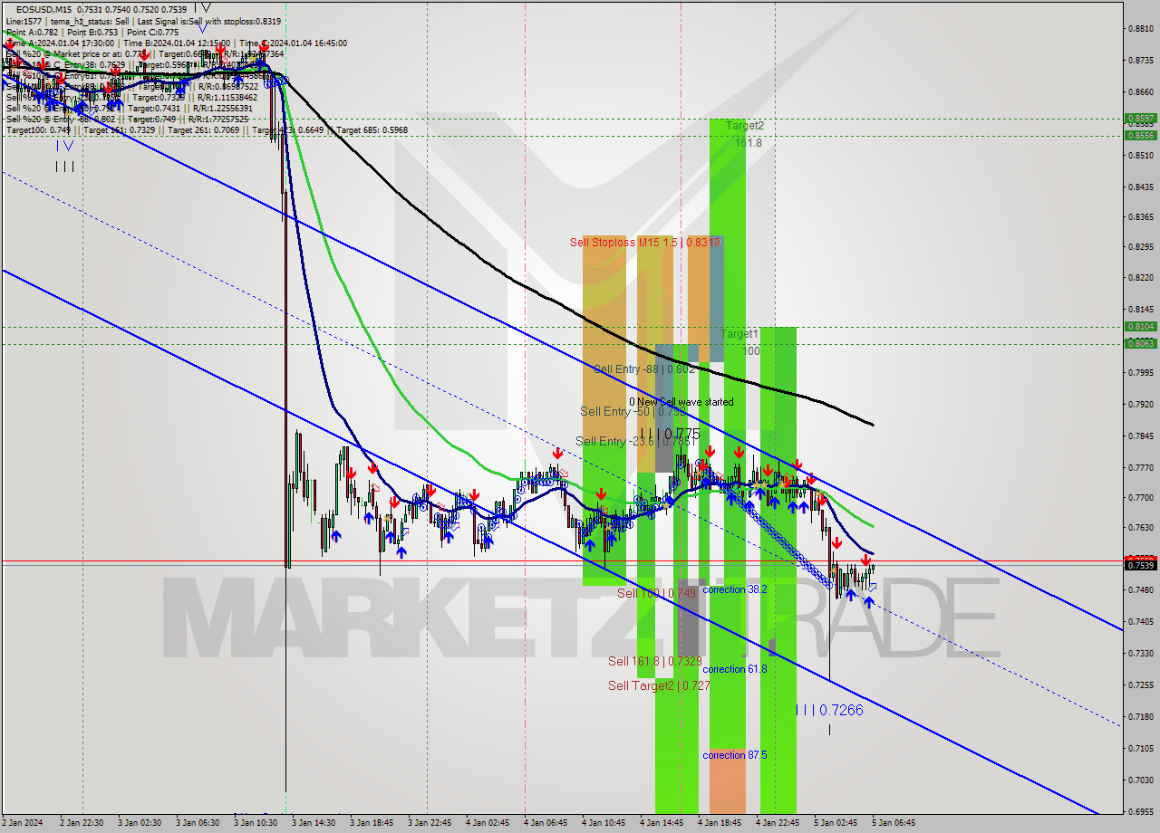Click the '3 Jan 14:30' time axis label

(x=314, y=823)
